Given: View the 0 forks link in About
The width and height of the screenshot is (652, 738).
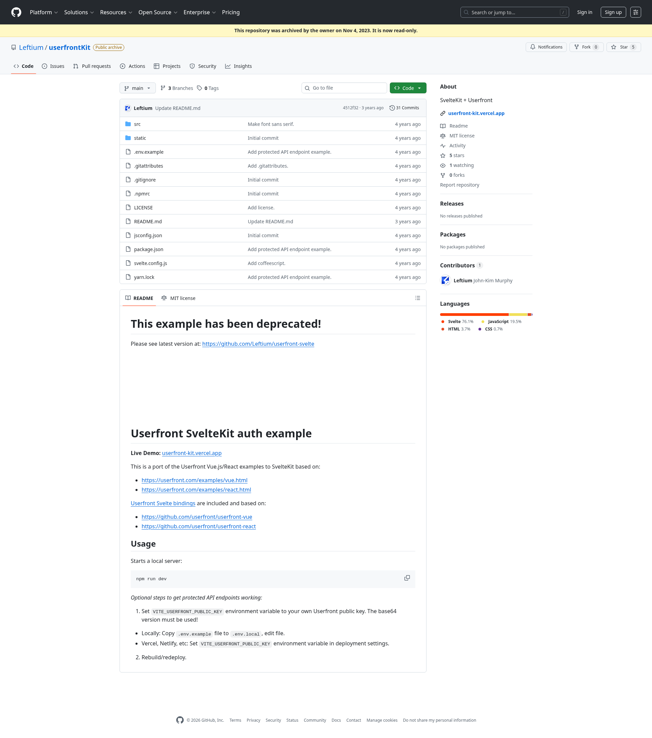Looking at the screenshot, I should pyautogui.click(x=453, y=175).
